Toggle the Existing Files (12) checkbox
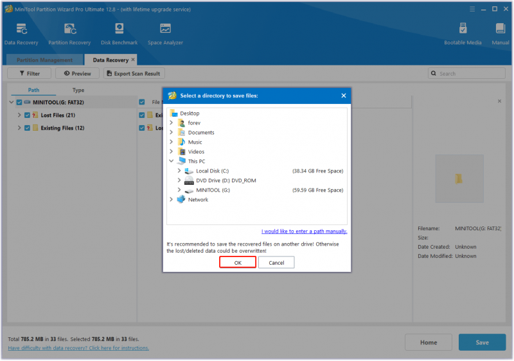This screenshot has width=514, height=361. 27,128
